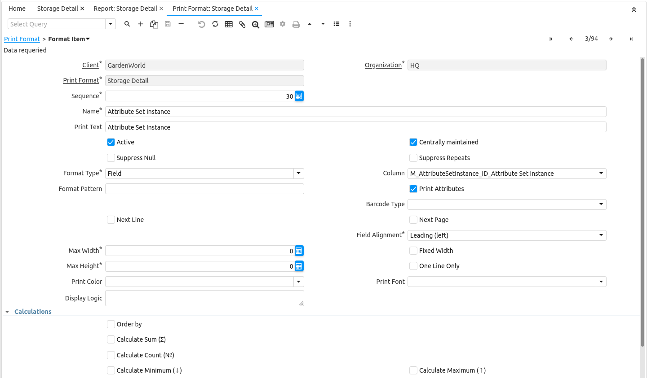Screen dimensions: 647x378
Task: Open attachments with the paperclip icon
Action: point(242,24)
